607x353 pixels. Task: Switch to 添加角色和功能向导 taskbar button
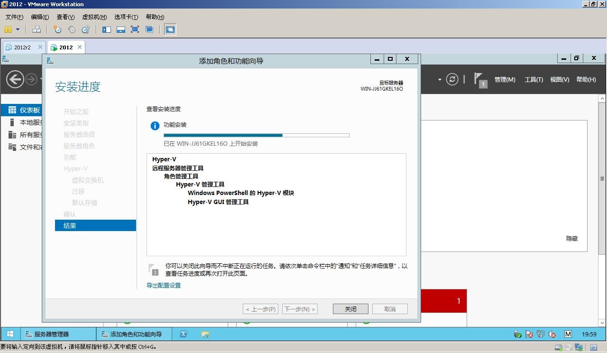(x=134, y=334)
